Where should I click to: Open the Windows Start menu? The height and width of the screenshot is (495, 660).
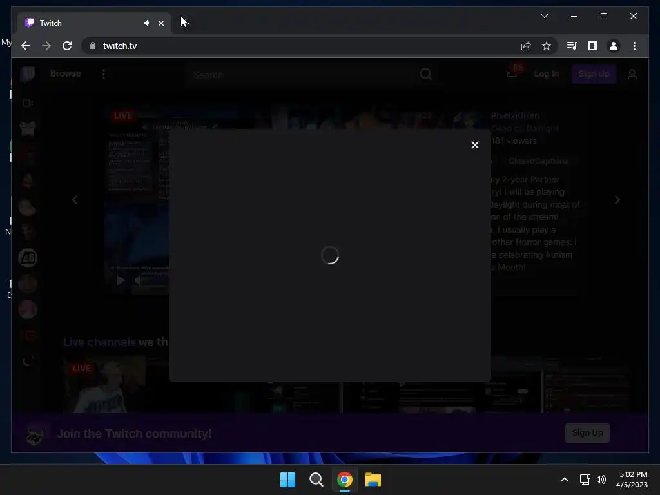pyautogui.click(x=288, y=480)
